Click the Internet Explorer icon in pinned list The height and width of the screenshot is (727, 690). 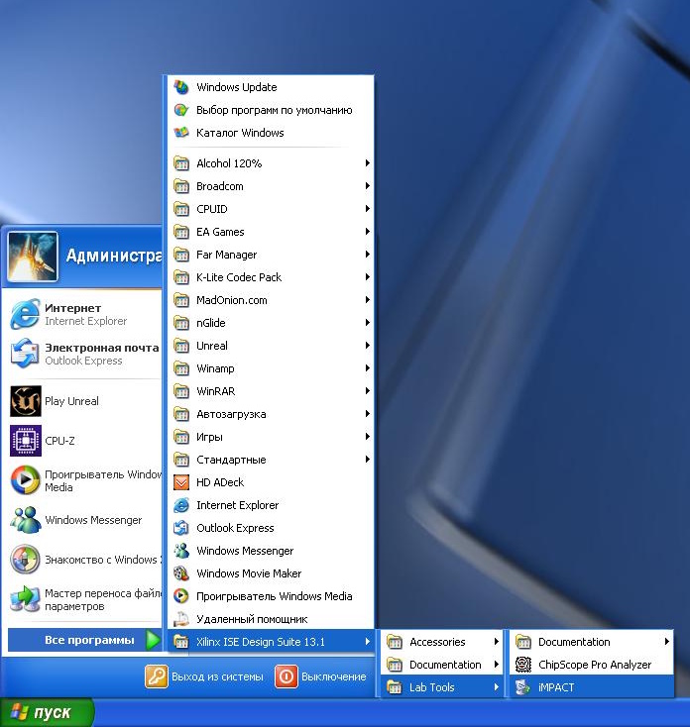[25, 314]
